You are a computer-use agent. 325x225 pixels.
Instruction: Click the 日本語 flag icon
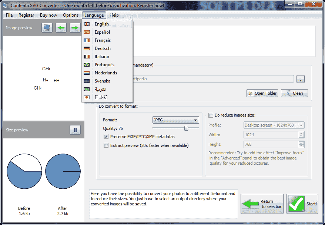87,97
